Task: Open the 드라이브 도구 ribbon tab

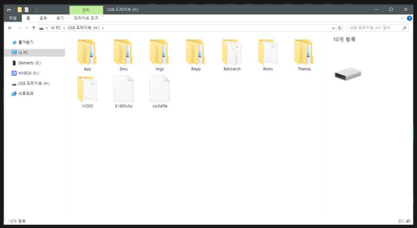Action: click(x=86, y=18)
